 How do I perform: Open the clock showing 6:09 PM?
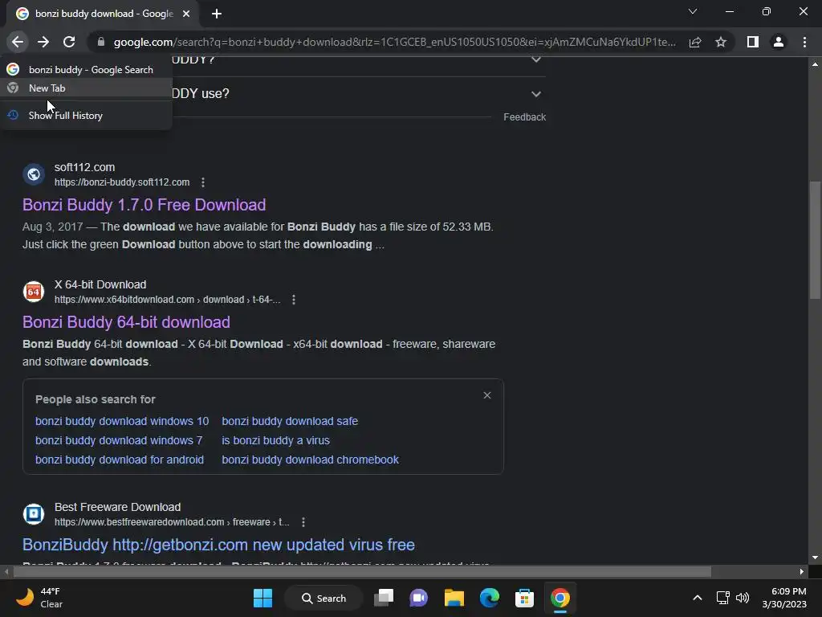784,598
